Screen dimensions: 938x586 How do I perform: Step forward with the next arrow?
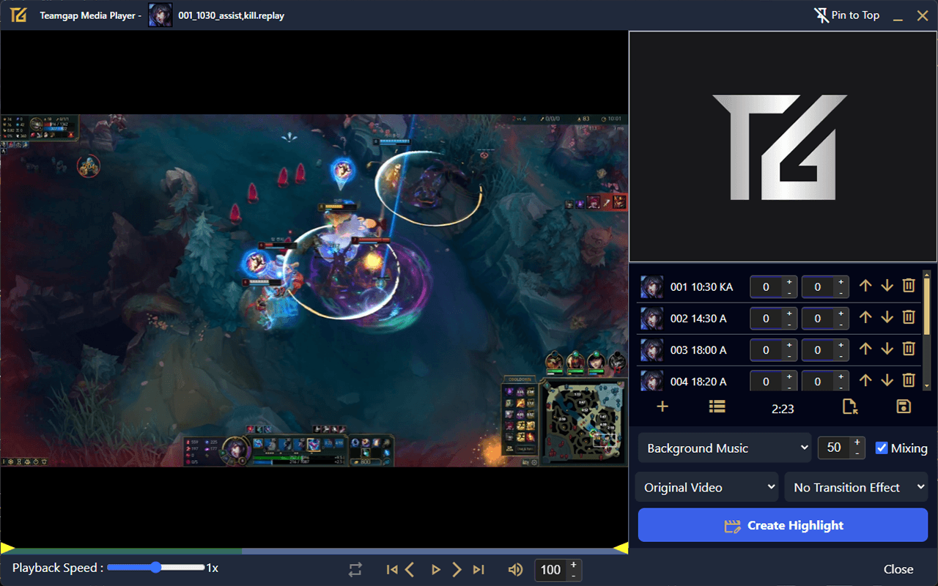457,569
